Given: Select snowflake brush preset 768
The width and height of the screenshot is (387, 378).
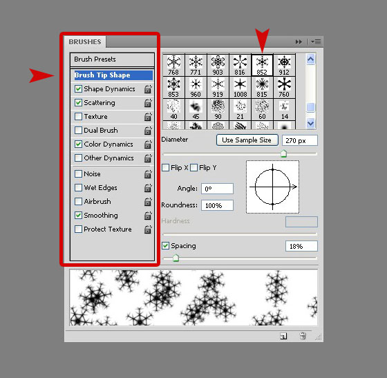Looking at the screenshot, I should 173,65.
